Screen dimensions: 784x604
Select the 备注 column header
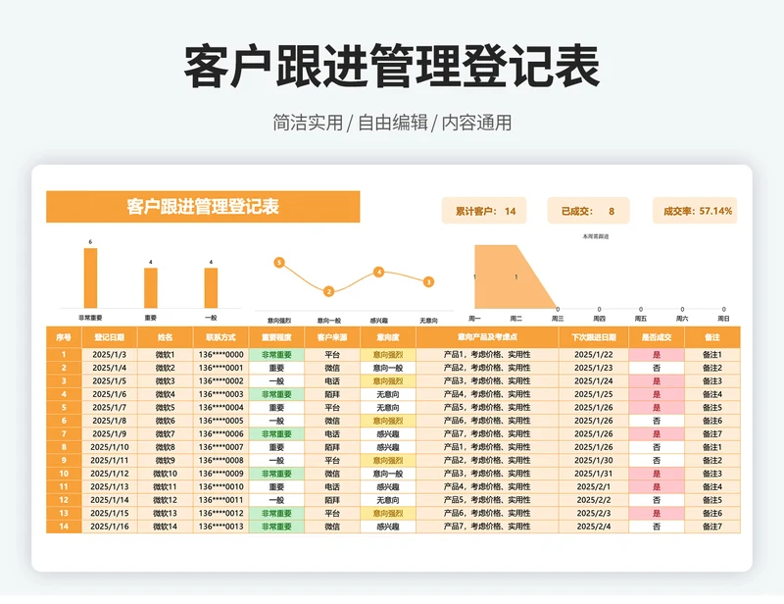(712, 337)
